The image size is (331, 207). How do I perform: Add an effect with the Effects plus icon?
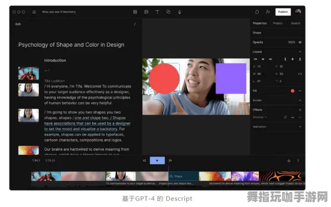(300, 110)
